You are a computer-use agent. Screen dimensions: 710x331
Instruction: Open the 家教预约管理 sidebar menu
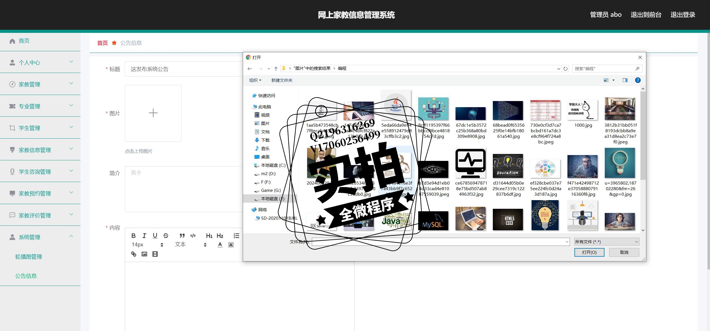[x=40, y=193]
